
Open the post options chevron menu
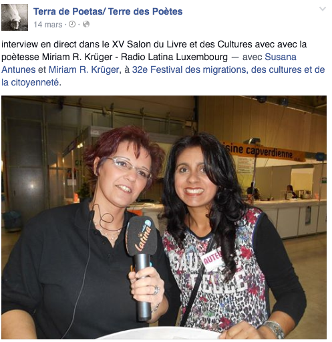click(322, 9)
